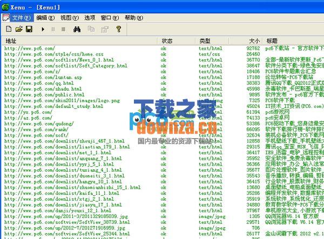Open the 编辑(E) menu
The width and height of the screenshot is (324, 239).
(45, 18)
